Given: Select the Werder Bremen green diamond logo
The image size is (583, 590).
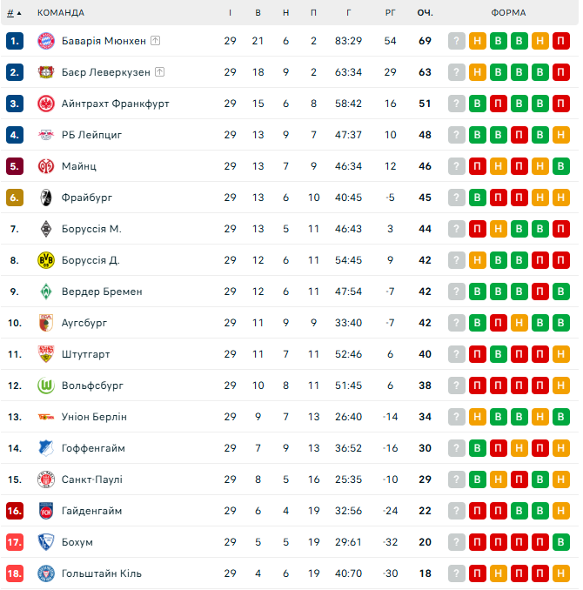Looking at the screenshot, I should 46,292.
